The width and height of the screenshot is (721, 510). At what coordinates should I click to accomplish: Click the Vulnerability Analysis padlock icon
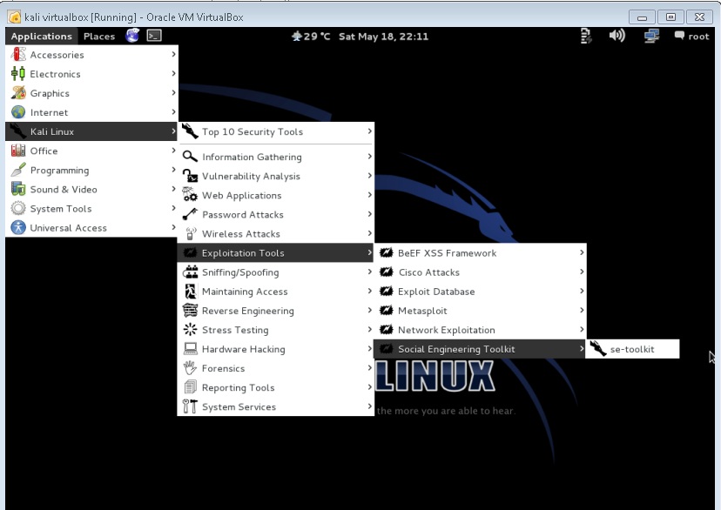pos(190,176)
